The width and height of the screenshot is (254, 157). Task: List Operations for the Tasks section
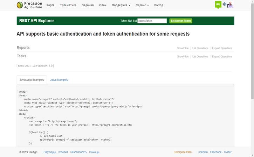point(200,57)
